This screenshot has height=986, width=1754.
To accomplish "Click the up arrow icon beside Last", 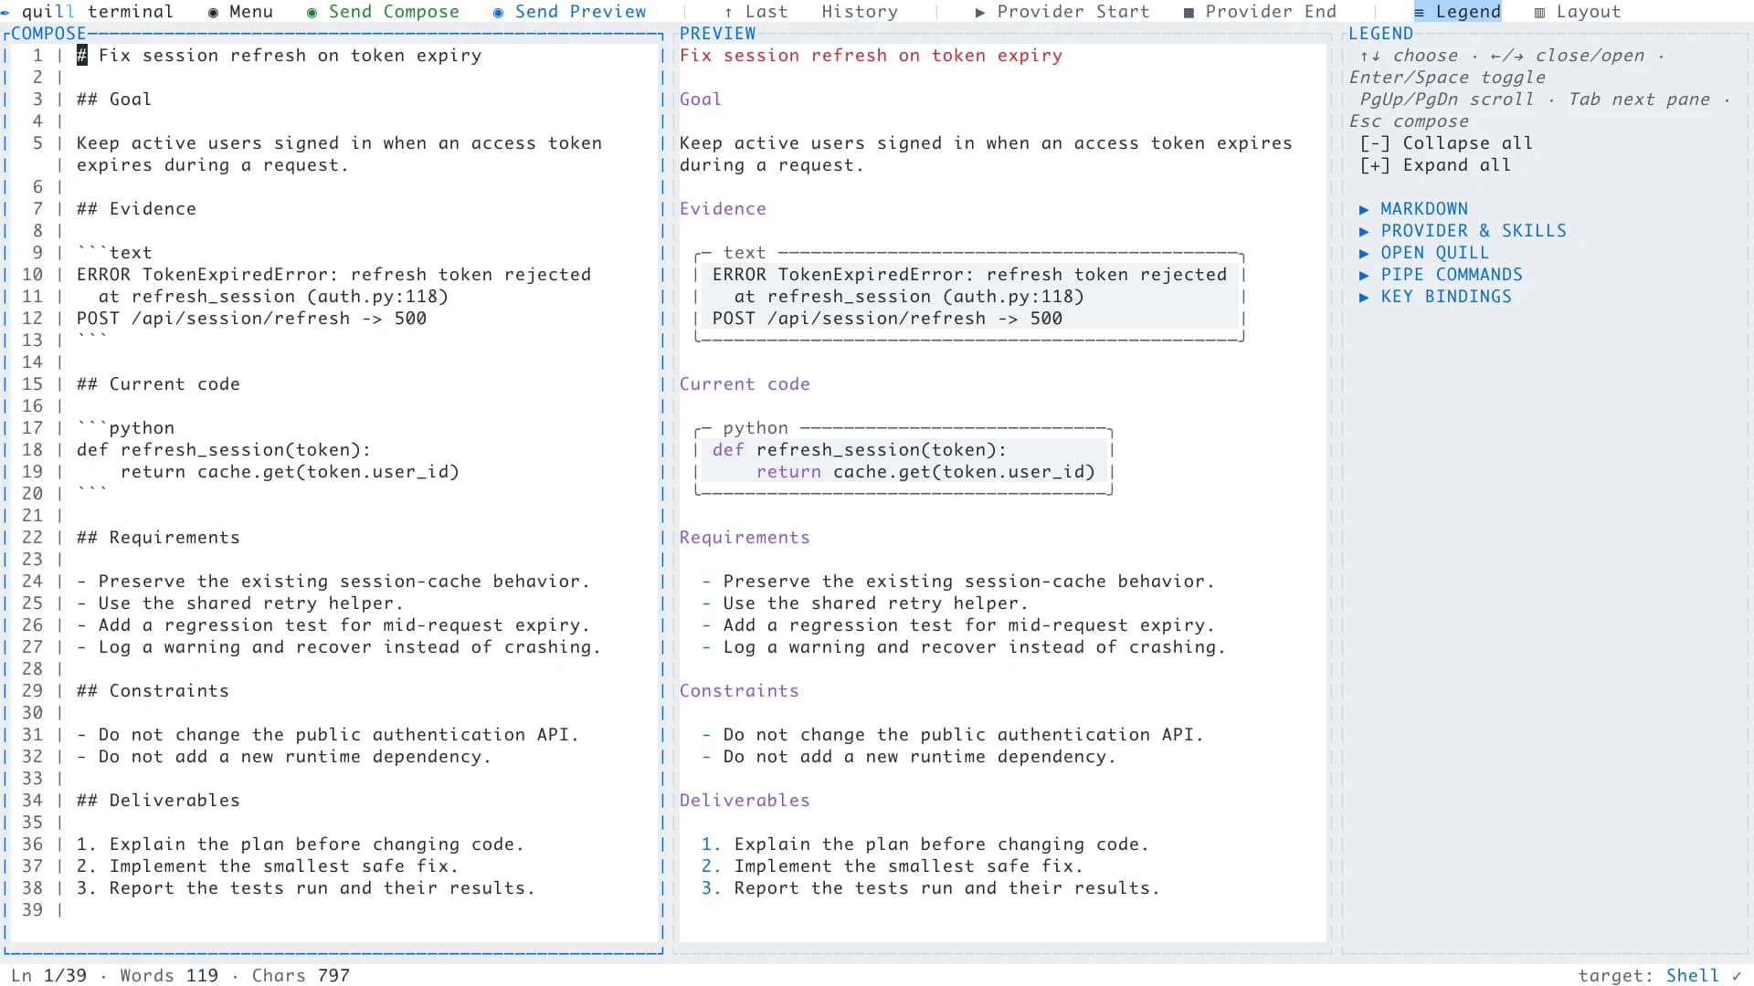I will pos(728,13).
